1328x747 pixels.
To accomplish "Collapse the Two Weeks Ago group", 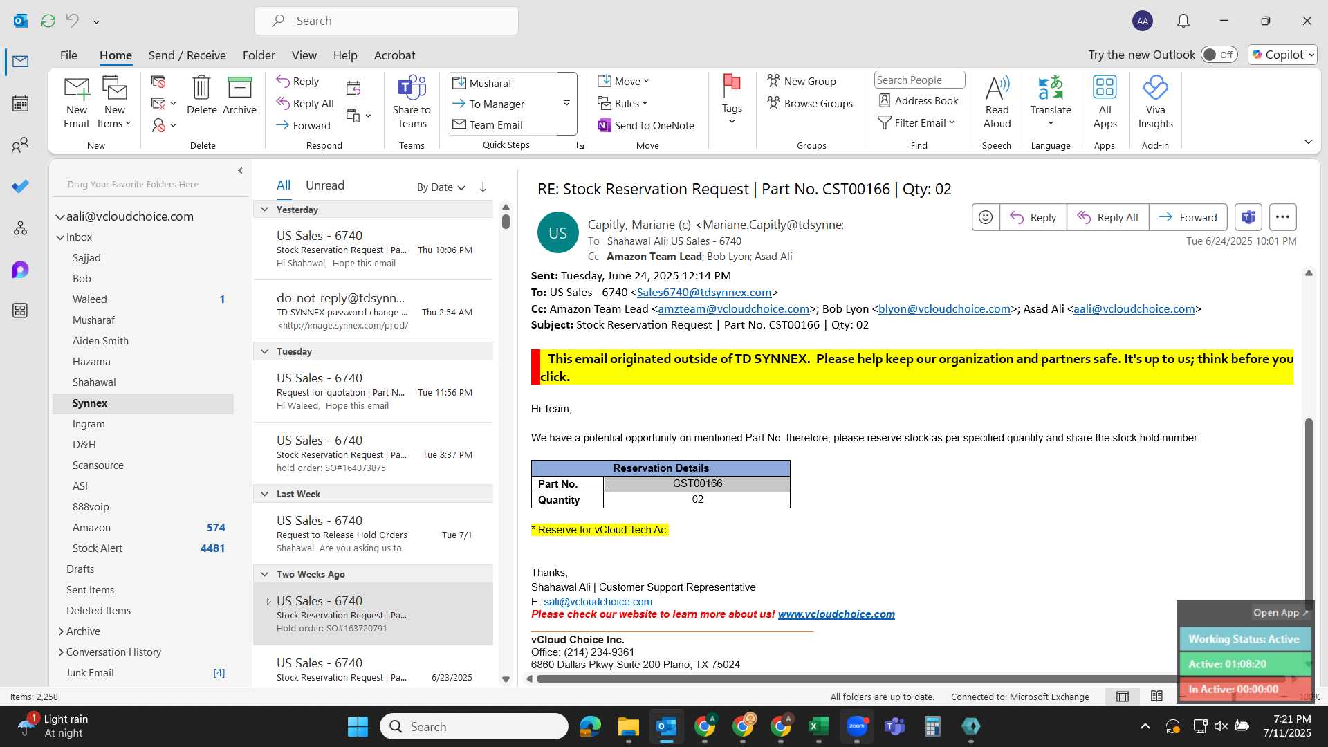I will (x=264, y=574).
